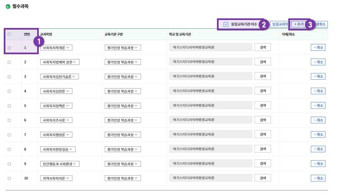Cancel row 9 with its 취소 button
The width and height of the screenshot is (340, 194).
(x=318, y=164)
